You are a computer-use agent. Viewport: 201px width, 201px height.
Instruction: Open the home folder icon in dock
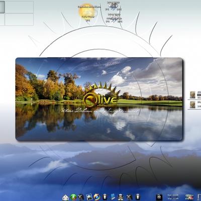[65, 197]
